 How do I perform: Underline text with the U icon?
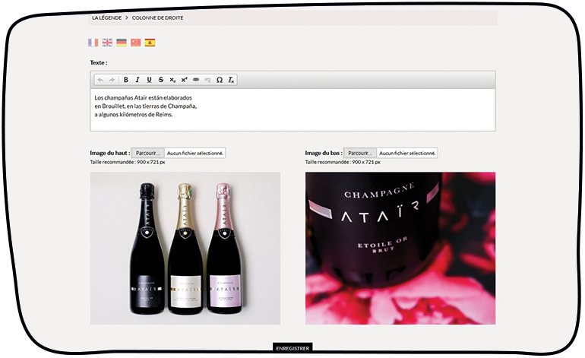[x=149, y=80]
